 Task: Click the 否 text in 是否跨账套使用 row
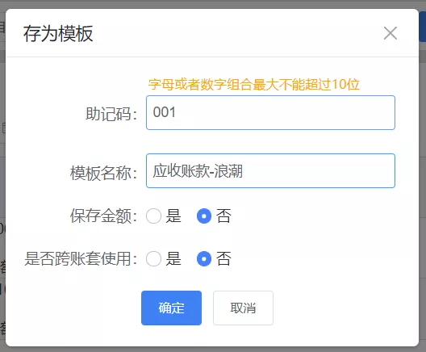223,259
